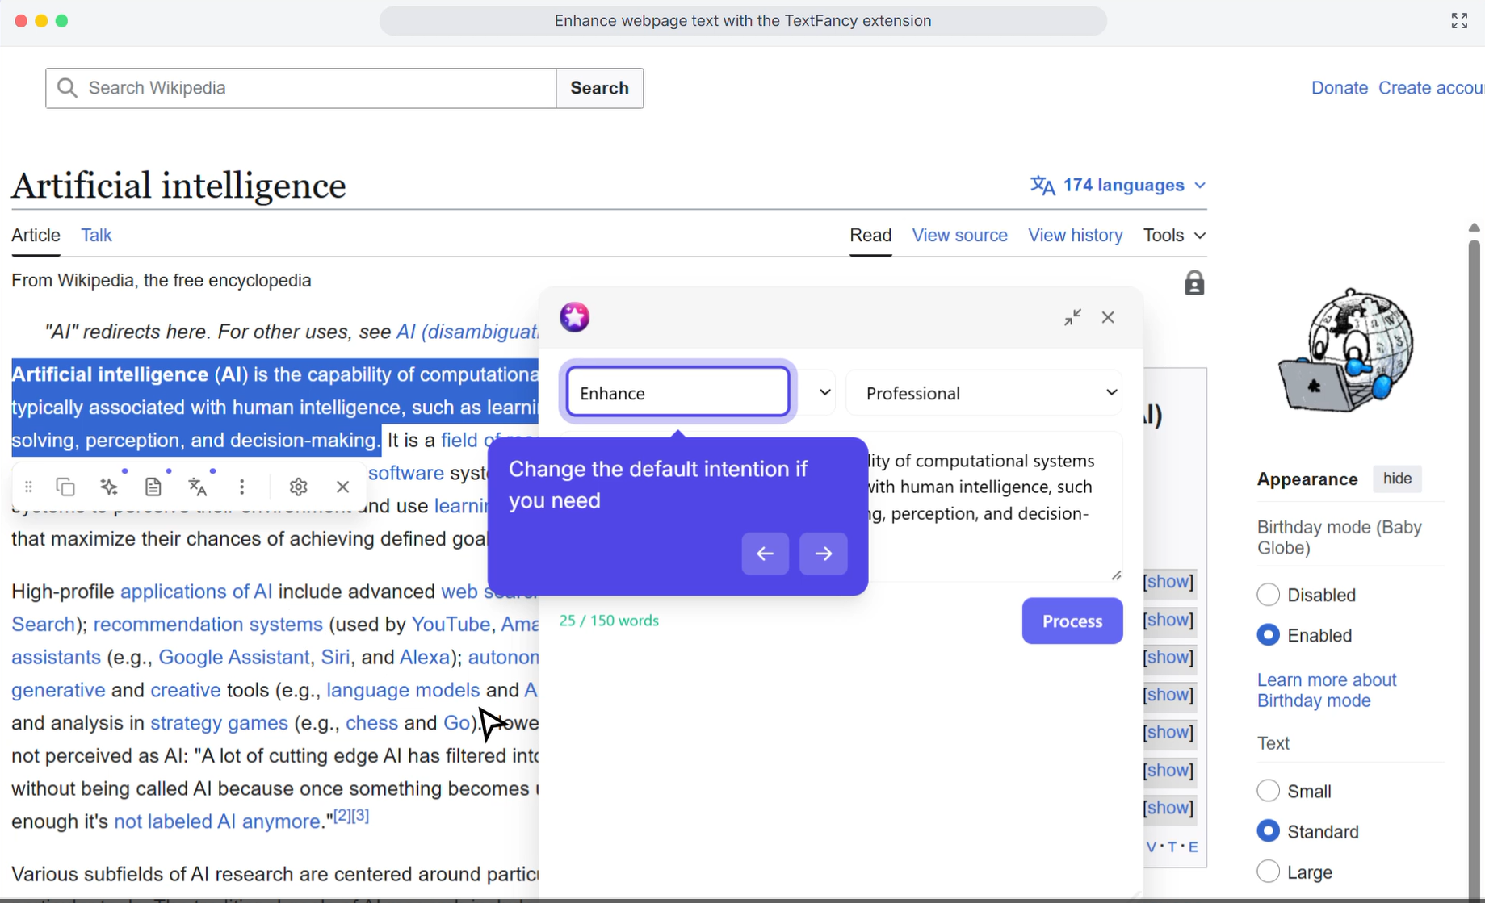This screenshot has height=903, width=1485.
Task: Open the three-dot more options icon
Action: pyautogui.click(x=241, y=486)
